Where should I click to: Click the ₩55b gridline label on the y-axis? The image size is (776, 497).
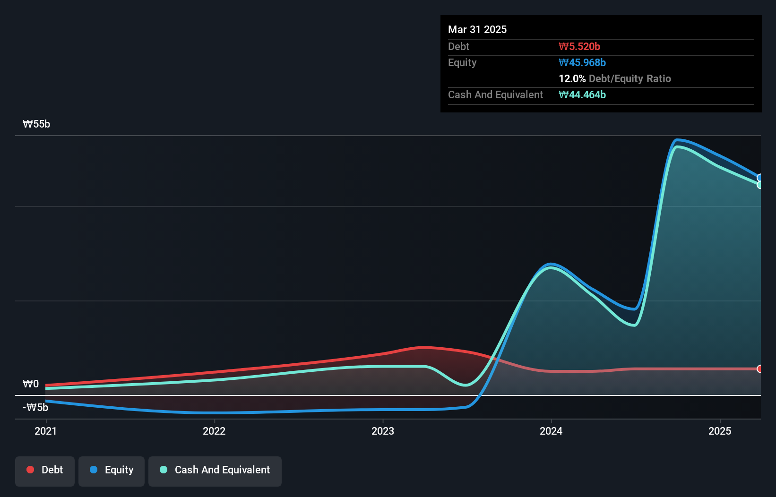click(x=36, y=124)
